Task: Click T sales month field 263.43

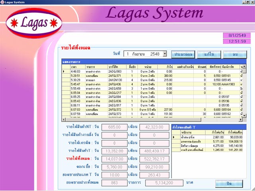Action: pyautogui.click(x=154, y=175)
